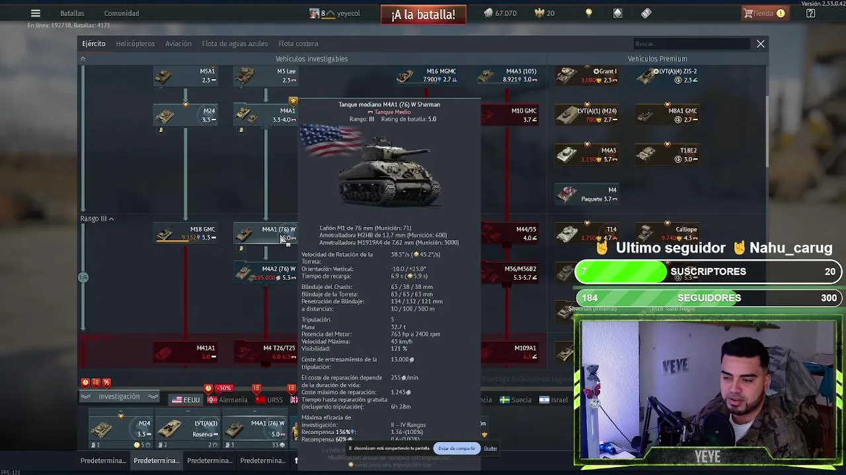Select the Grant I premium tank
This screenshot has width=846, height=475.
point(587,76)
